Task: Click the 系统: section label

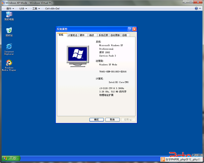Action: click(99, 42)
